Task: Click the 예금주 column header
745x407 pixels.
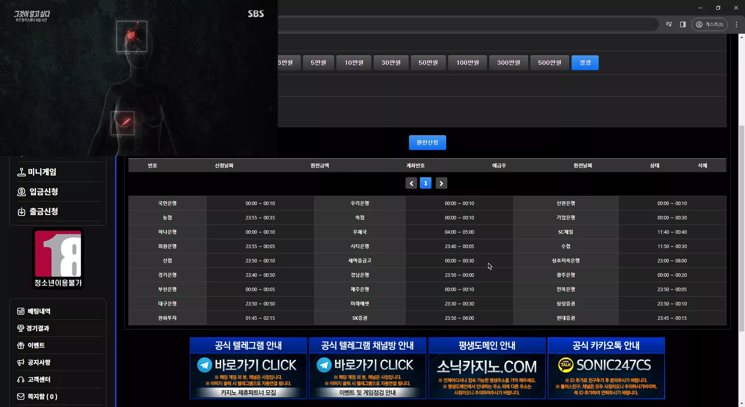Action: 499,166
